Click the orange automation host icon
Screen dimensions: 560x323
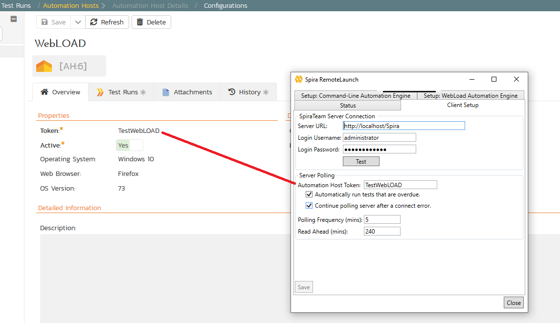click(x=44, y=66)
